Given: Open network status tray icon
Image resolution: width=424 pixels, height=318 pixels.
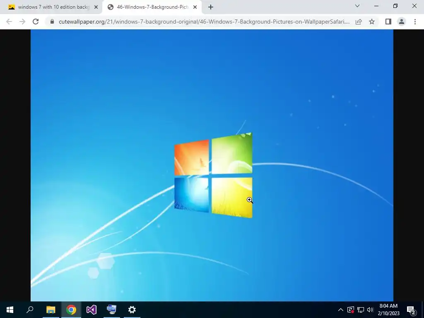Looking at the screenshot, I should point(361,310).
